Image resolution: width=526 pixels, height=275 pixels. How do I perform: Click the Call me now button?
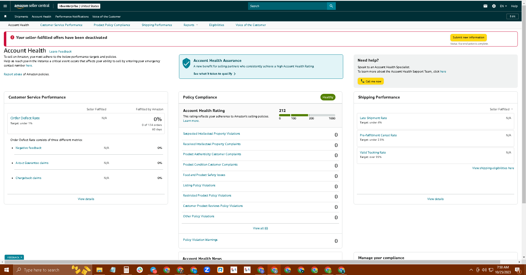[x=371, y=81]
